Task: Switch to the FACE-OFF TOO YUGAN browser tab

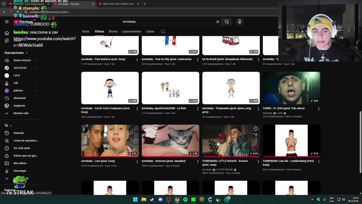Action: coord(119,4)
